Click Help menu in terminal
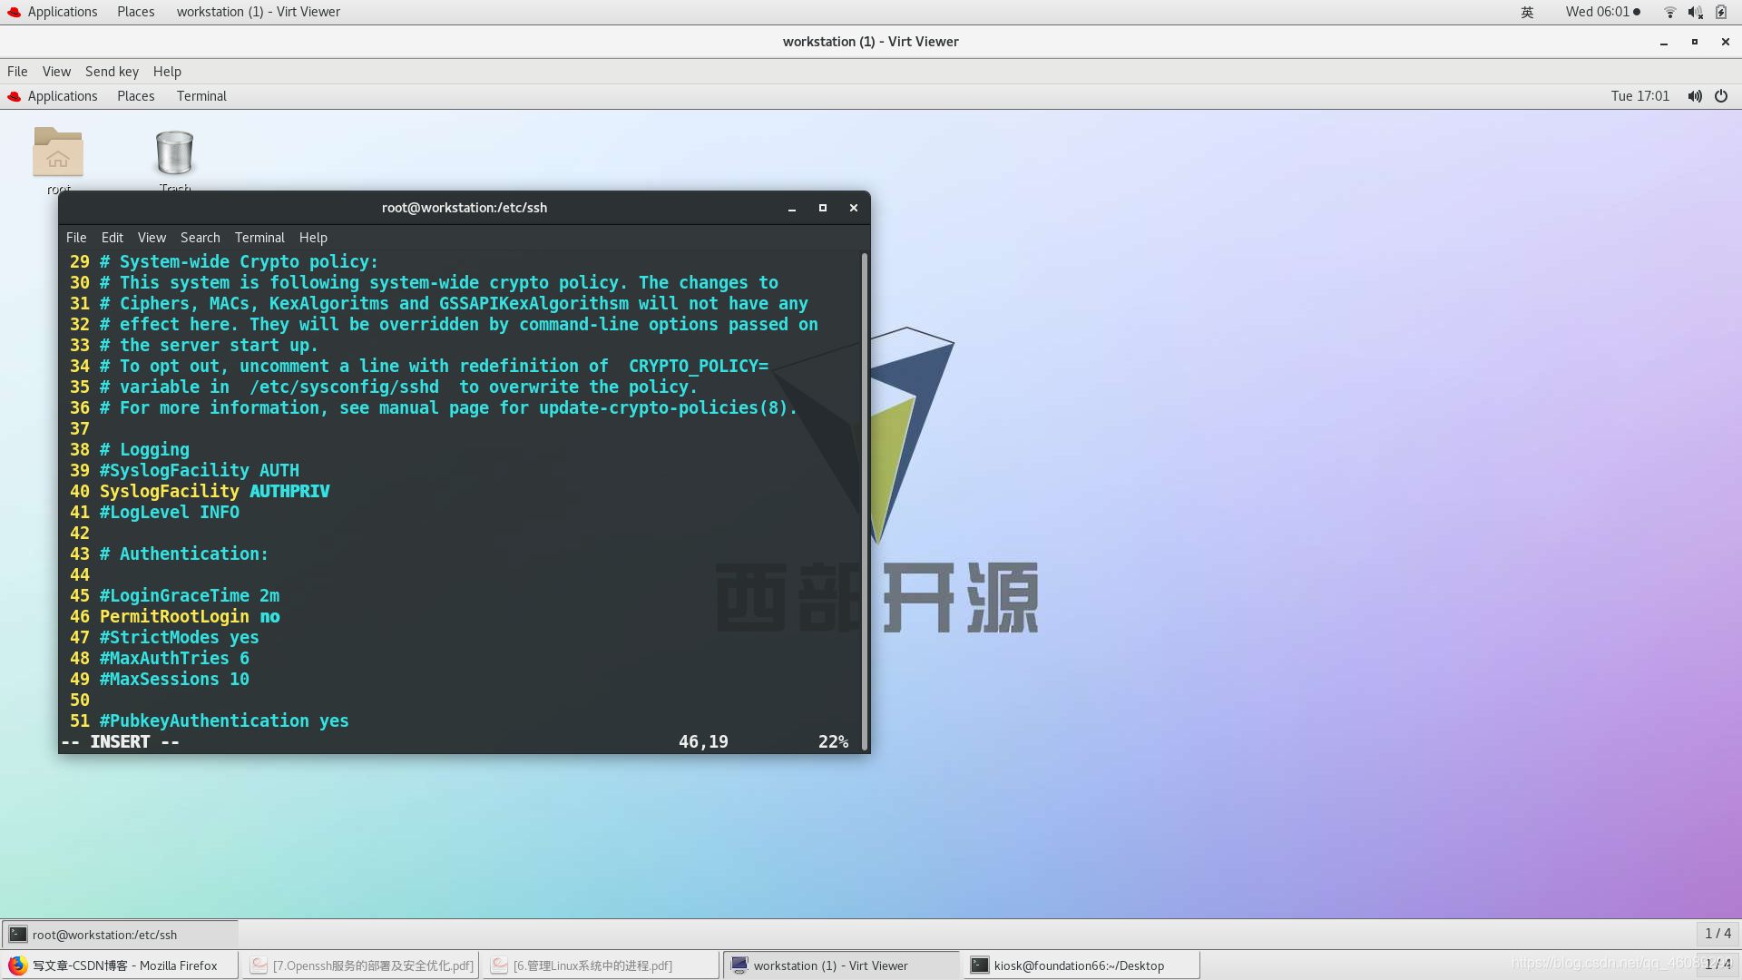The width and height of the screenshot is (1742, 980). pos(313,237)
